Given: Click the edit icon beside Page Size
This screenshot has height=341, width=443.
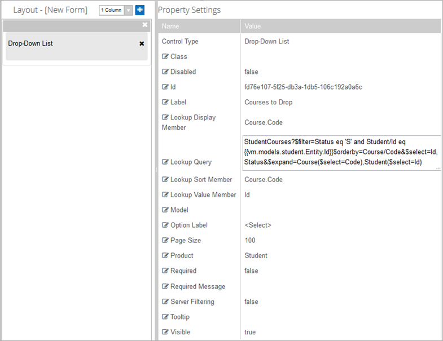Looking at the screenshot, I should click(x=165, y=240).
